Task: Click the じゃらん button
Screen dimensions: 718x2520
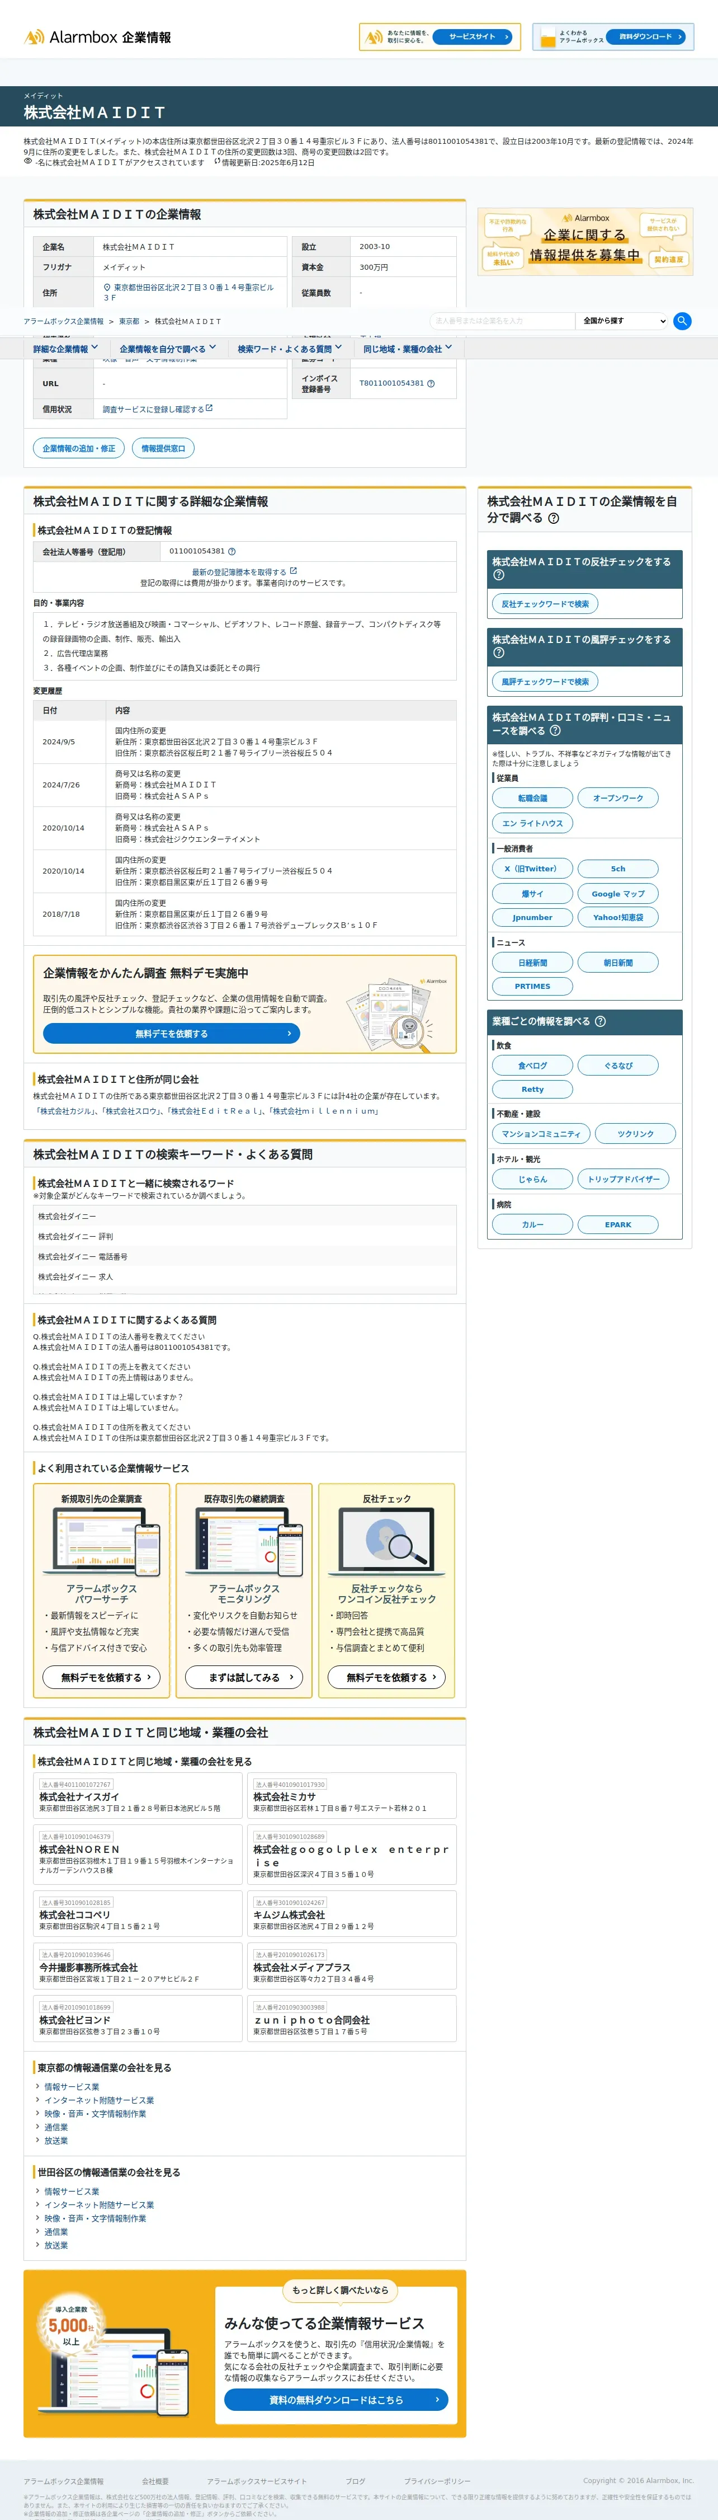Action: (532, 1179)
